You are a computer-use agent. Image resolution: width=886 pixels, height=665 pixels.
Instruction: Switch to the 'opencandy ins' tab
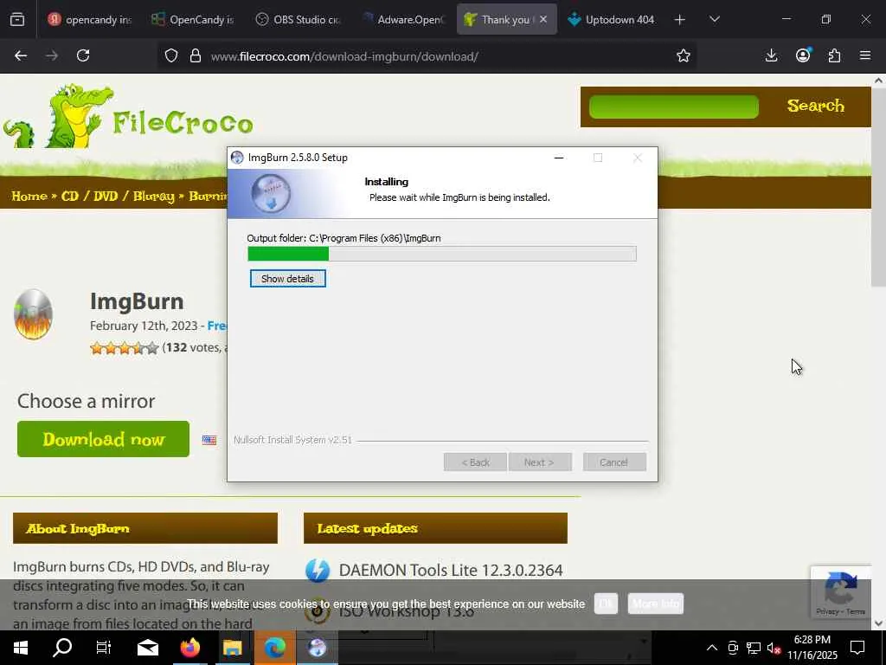pos(89,20)
